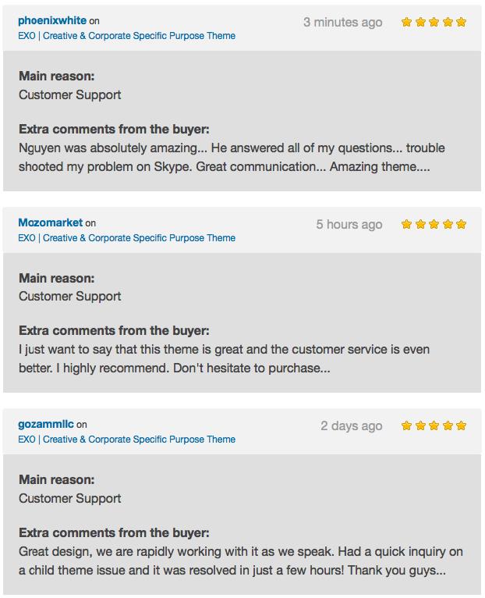Click the comment about child theme issue

pos(241,561)
